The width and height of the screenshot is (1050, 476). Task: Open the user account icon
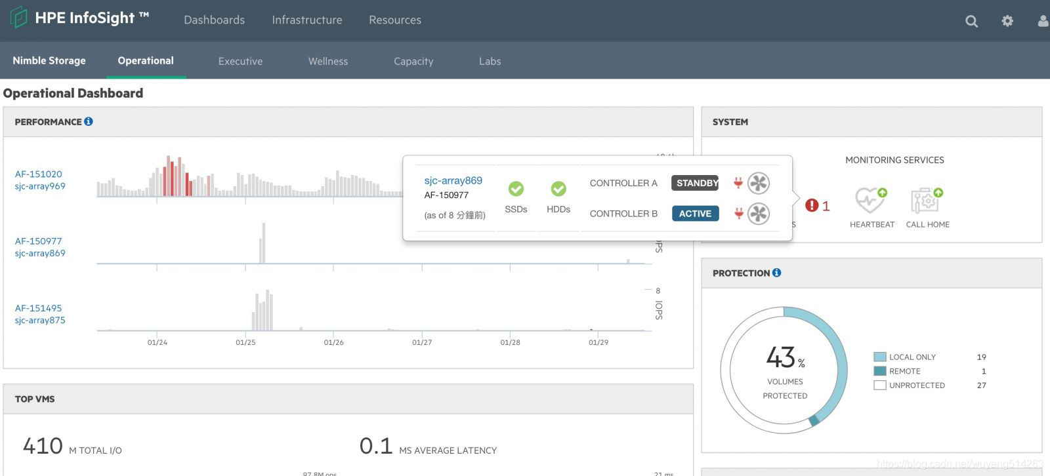pos(1043,21)
